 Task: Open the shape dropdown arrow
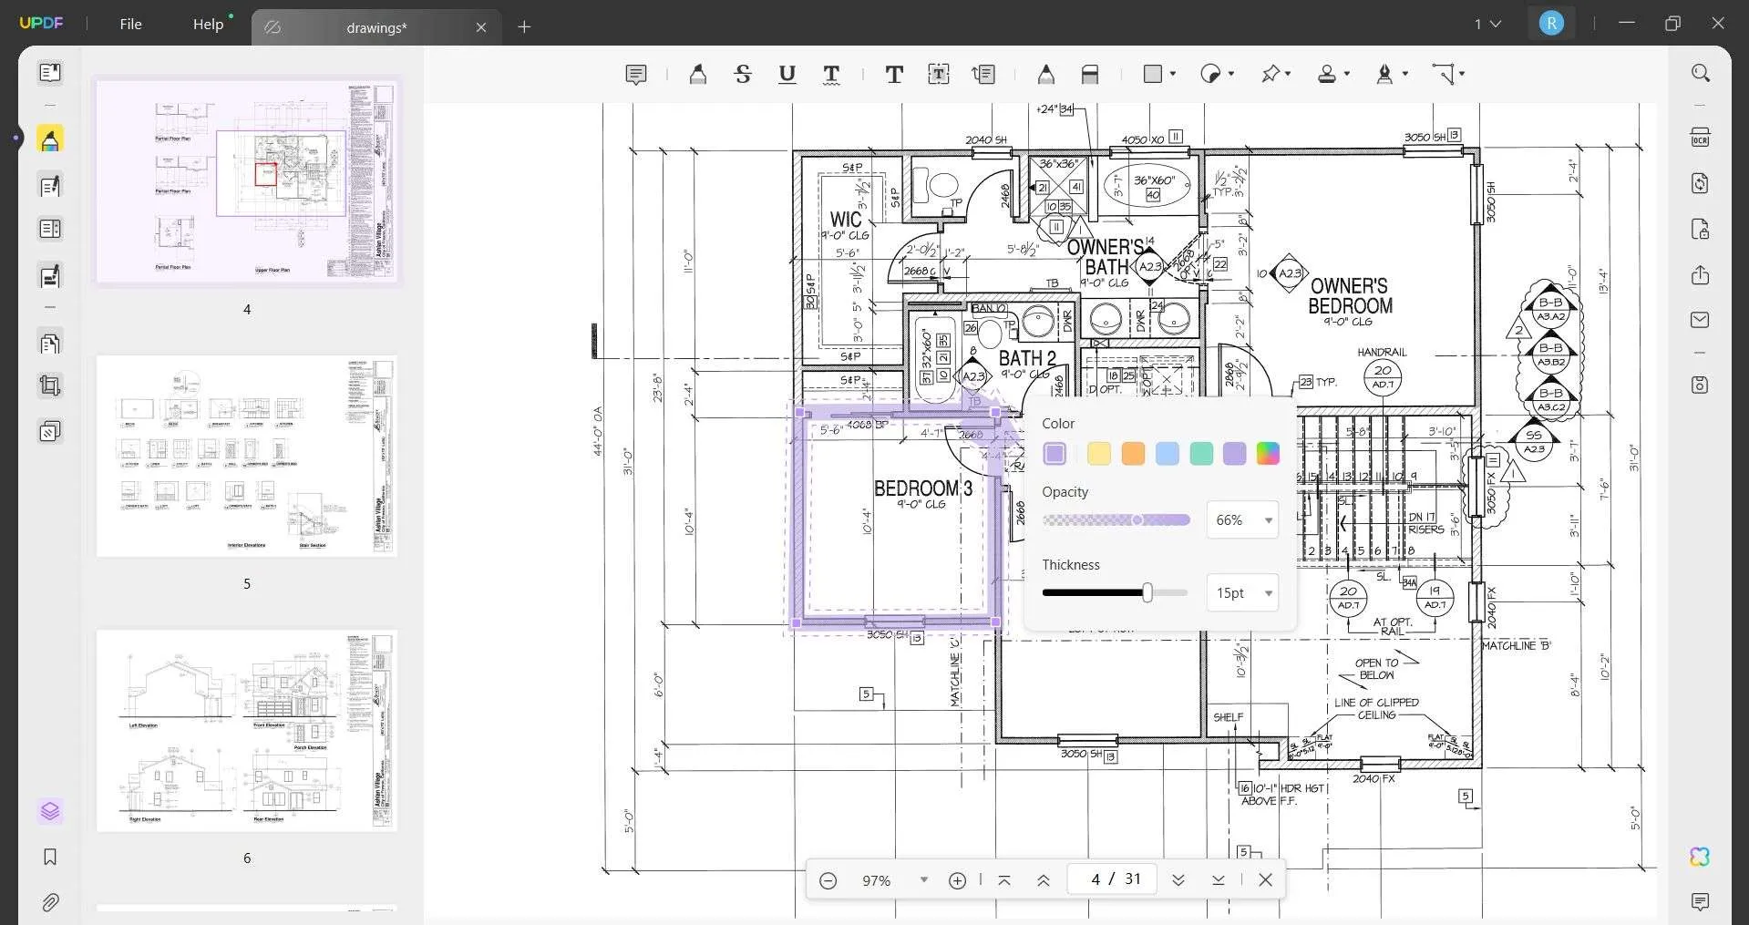click(1173, 74)
